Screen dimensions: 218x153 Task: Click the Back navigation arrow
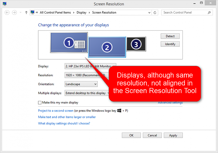point(7,13)
